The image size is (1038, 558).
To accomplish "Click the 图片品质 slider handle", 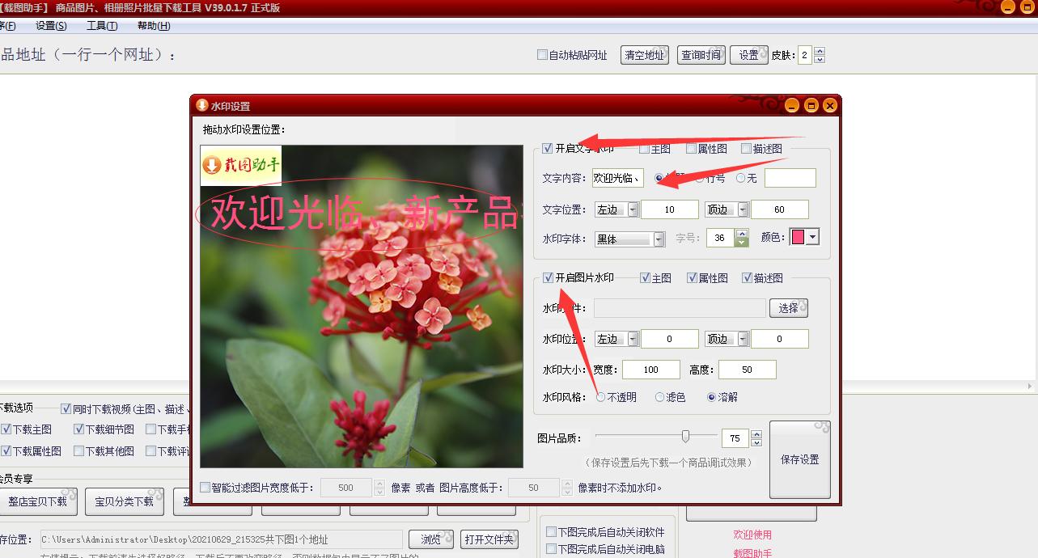I will click(x=685, y=437).
